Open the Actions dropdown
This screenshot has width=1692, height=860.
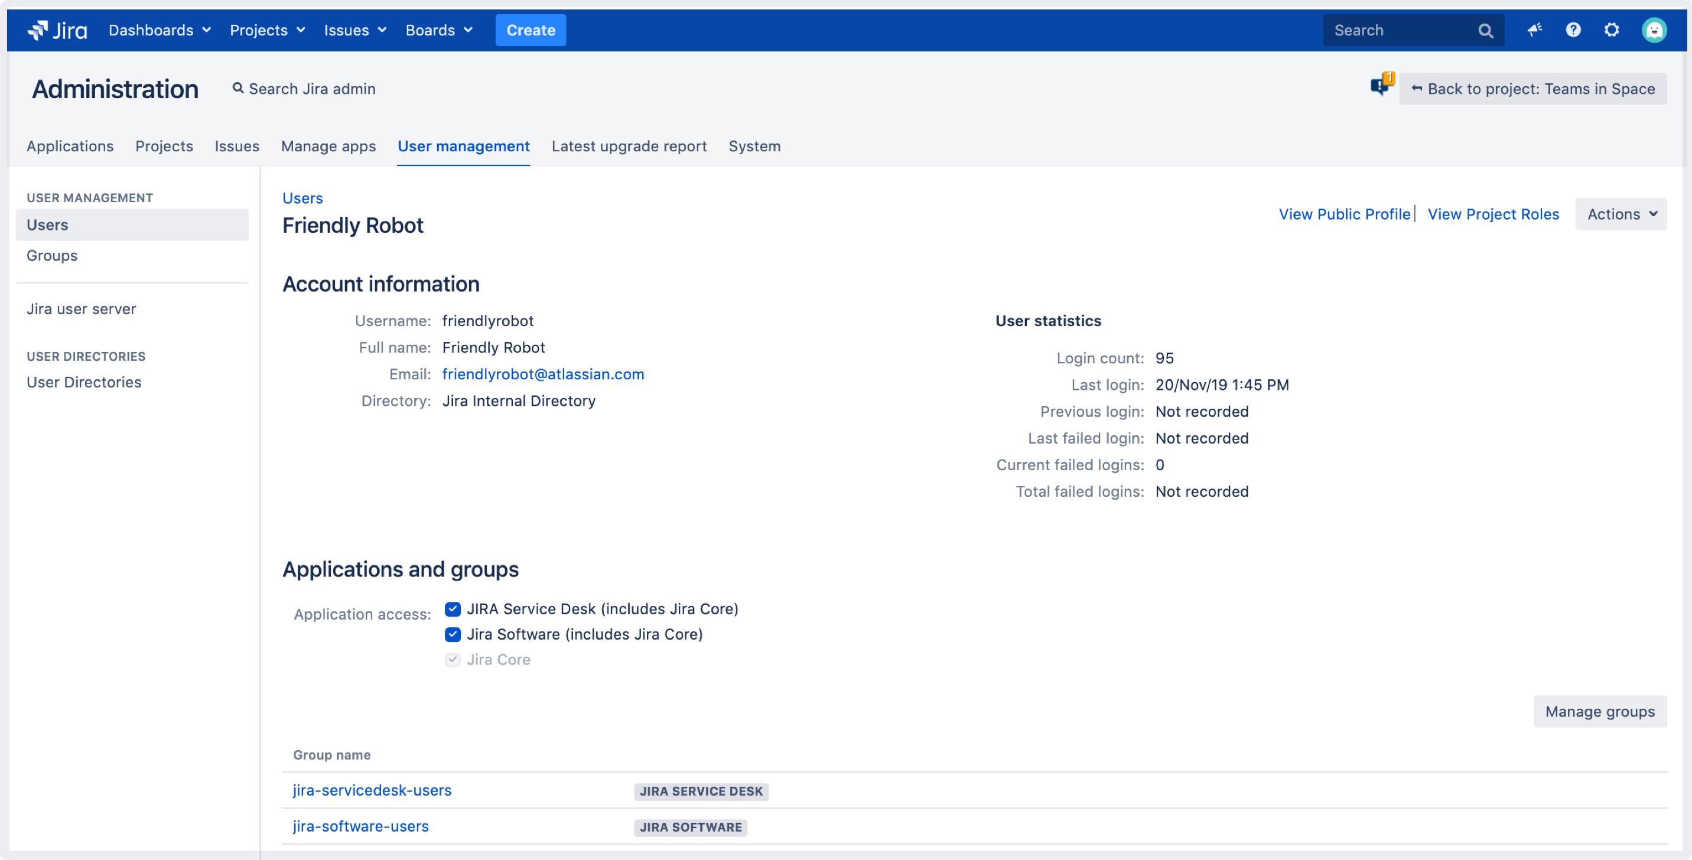click(1621, 214)
